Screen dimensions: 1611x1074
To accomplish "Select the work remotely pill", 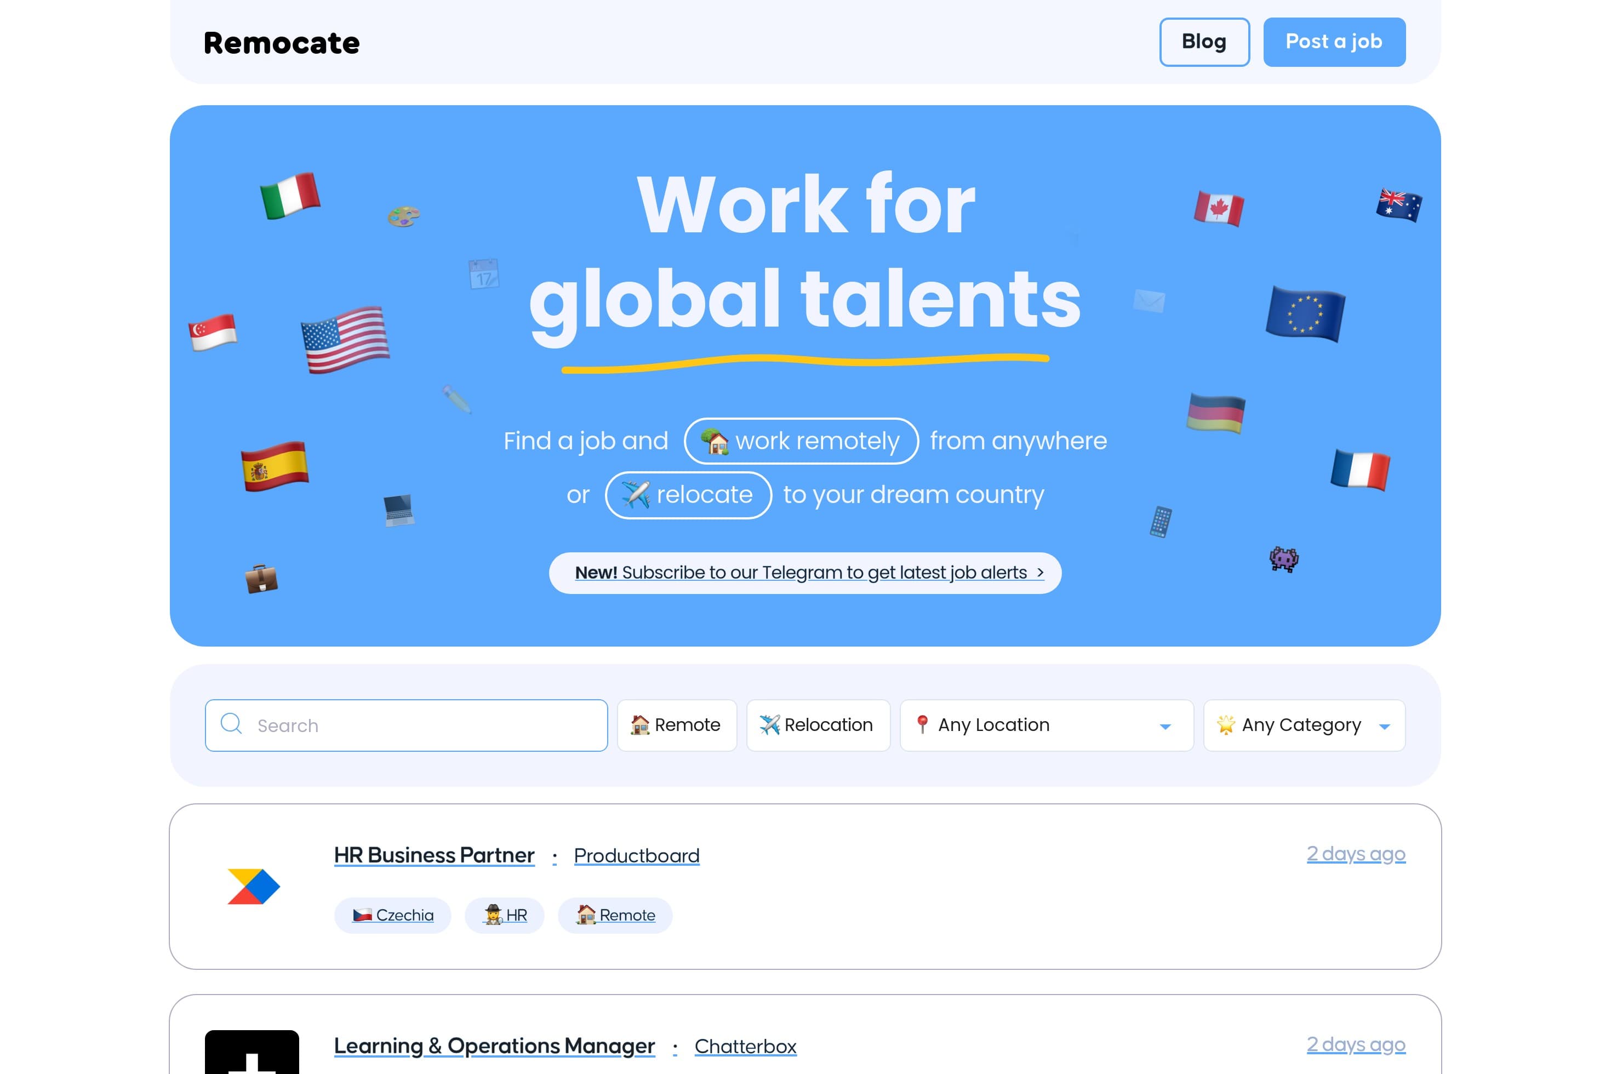I will click(801, 441).
